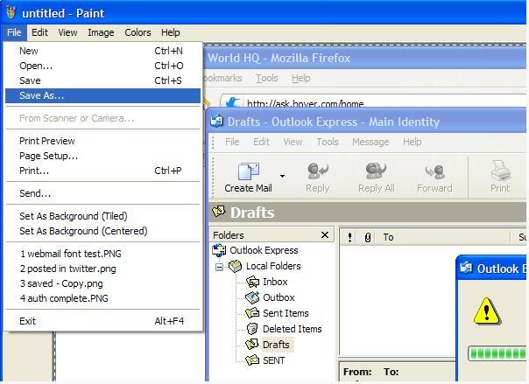Open Paint's Help menu
This screenshot has height=384, width=529.
pos(171,32)
